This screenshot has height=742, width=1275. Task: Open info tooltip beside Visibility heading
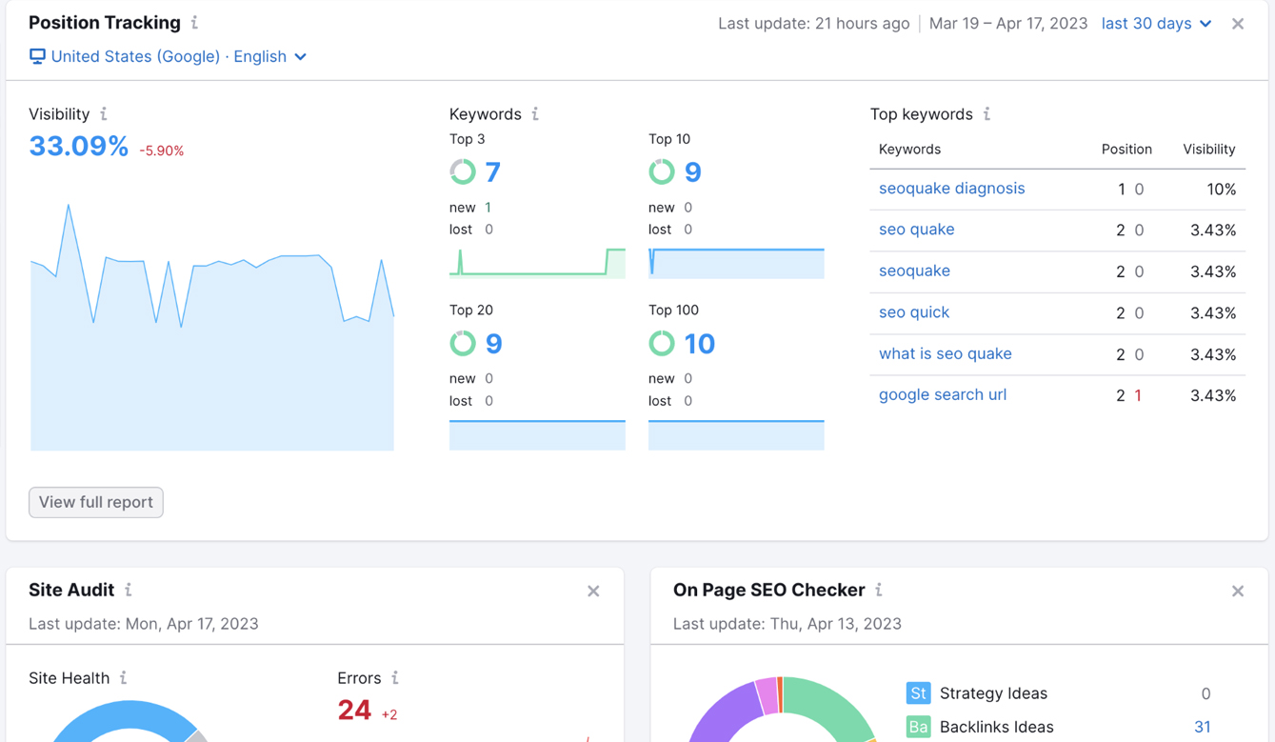(104, 113)
